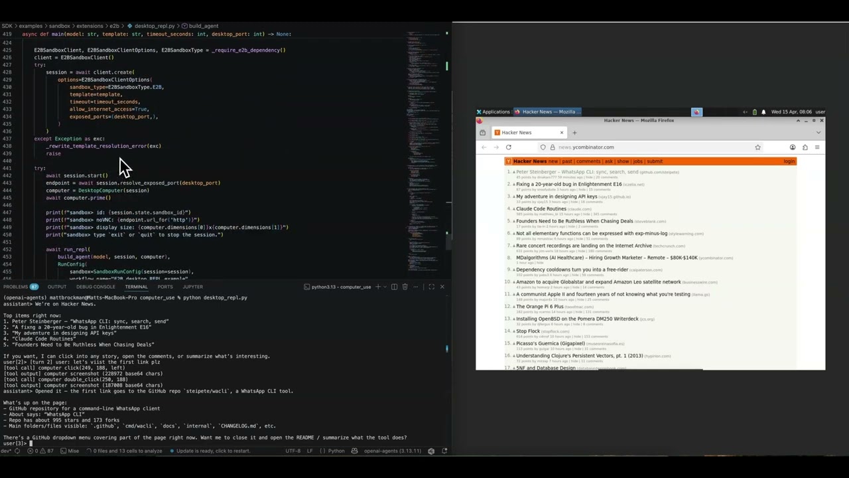
Task: Open errors and warnings count in status bar
Action: pos(41,451)
